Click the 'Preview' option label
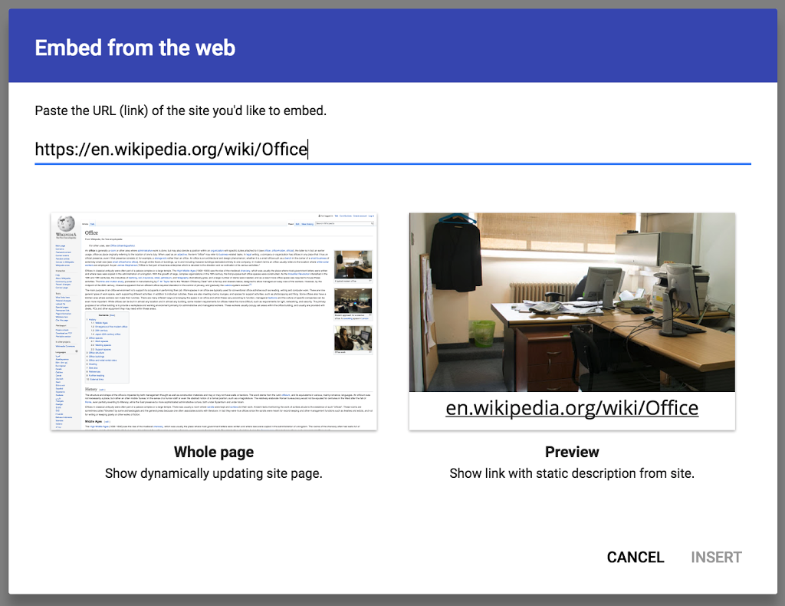 click(572, 452)
